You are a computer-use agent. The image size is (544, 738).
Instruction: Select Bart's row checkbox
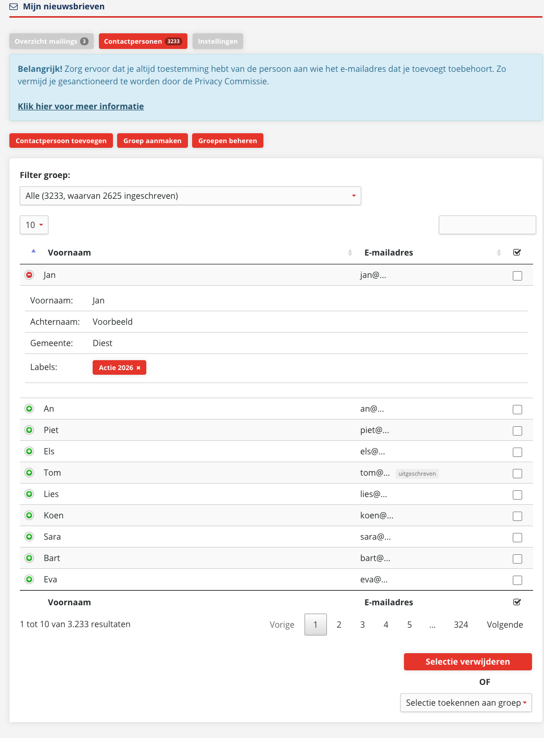(x=517, y=559)
